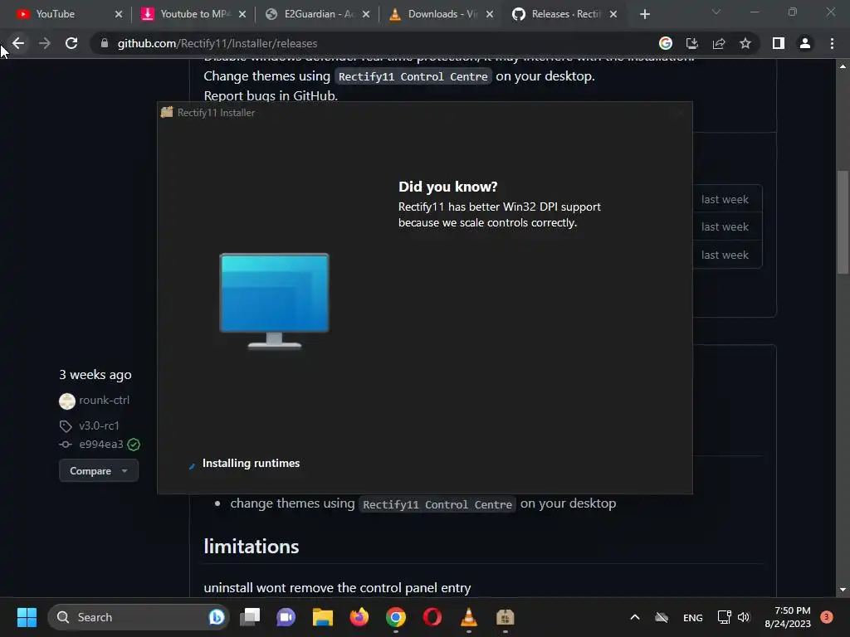This screenshot has height=637, width=850.
Task: Open the v3.0-rc1 tag link
Action: [x=100, y=425]
